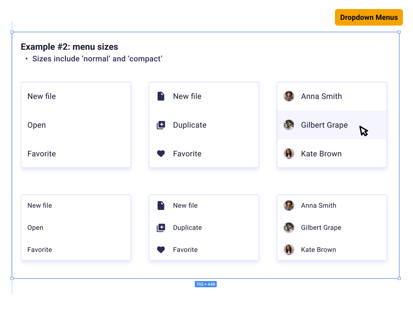Image resolution: width=413 pixels, height=317 pixels.
Task: Click the heart icon next to Favorite
Action: coord(161,154)
